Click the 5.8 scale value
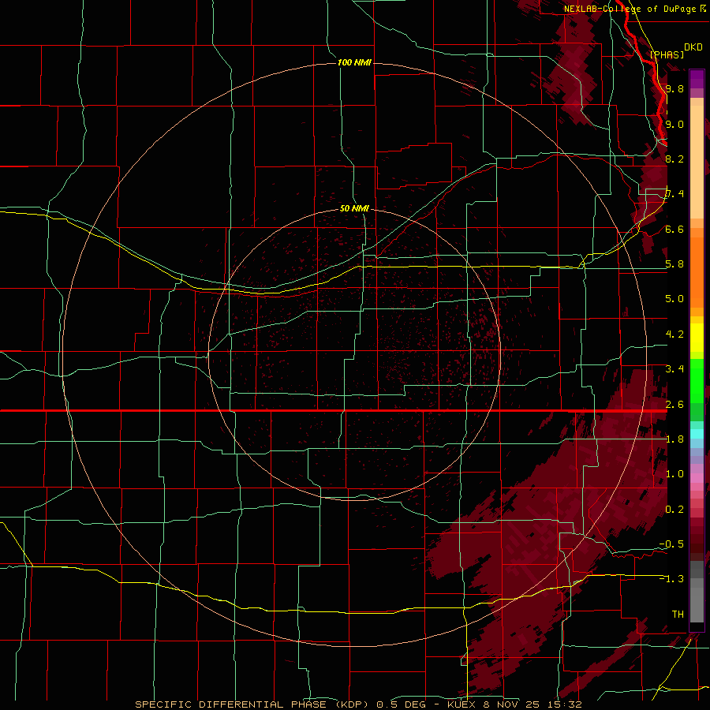Screen dimensions: 710x710 (674, 263)
